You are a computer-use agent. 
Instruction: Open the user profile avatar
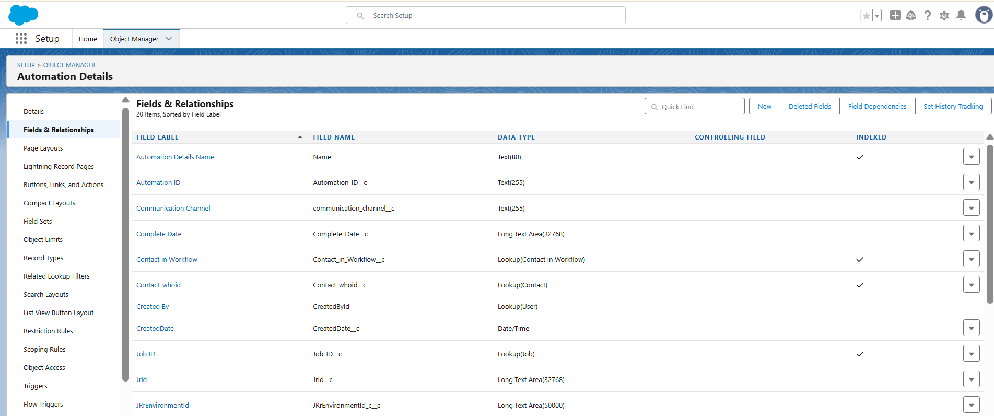[984, 15]
